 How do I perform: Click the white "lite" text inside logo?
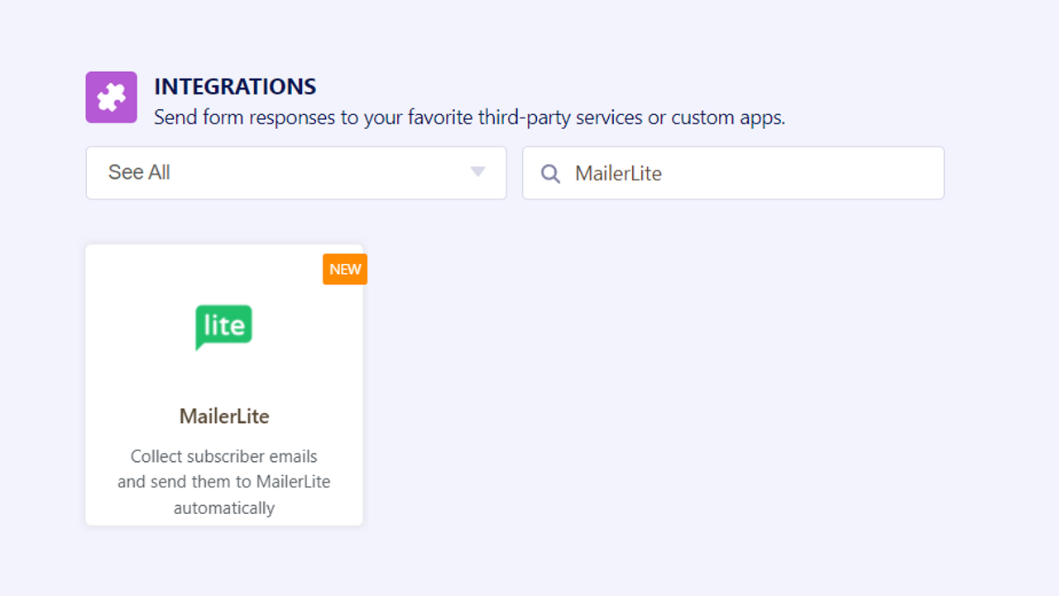[x=224, y=324]
